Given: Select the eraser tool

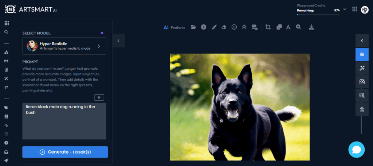Looking at the screenshot, I should click(224, 27).
